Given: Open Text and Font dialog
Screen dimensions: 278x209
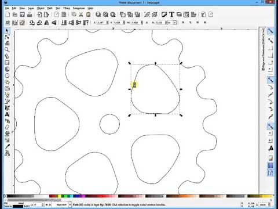Looking at the screenshot, I should [171, 15].
